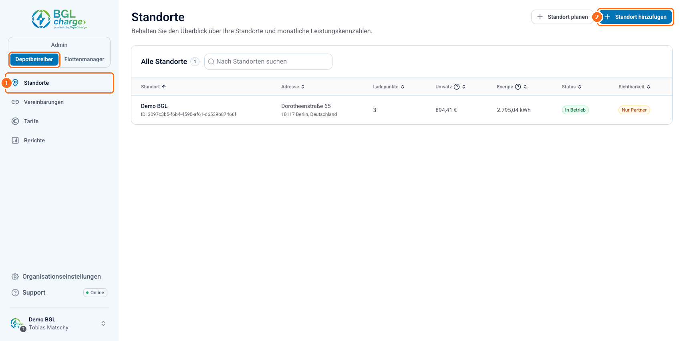Click the euro icon beside Tarife
Viewport: 685px width, 341px height.
15,121
